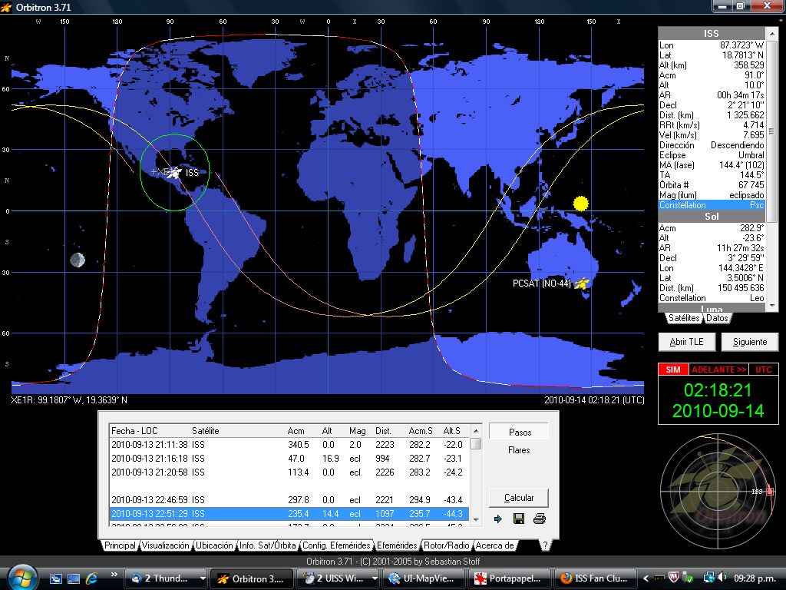Switch to the Datos tab in side panel
Screen dimensions: 786x590
[x=718, y=317]
